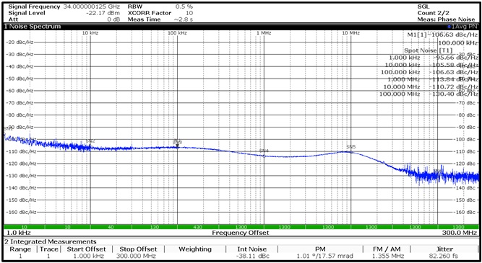The width and height of the screenshot is (482, 263).
Task: Click the 10 MHz label above the grid
Action: [x=350, y=33]
